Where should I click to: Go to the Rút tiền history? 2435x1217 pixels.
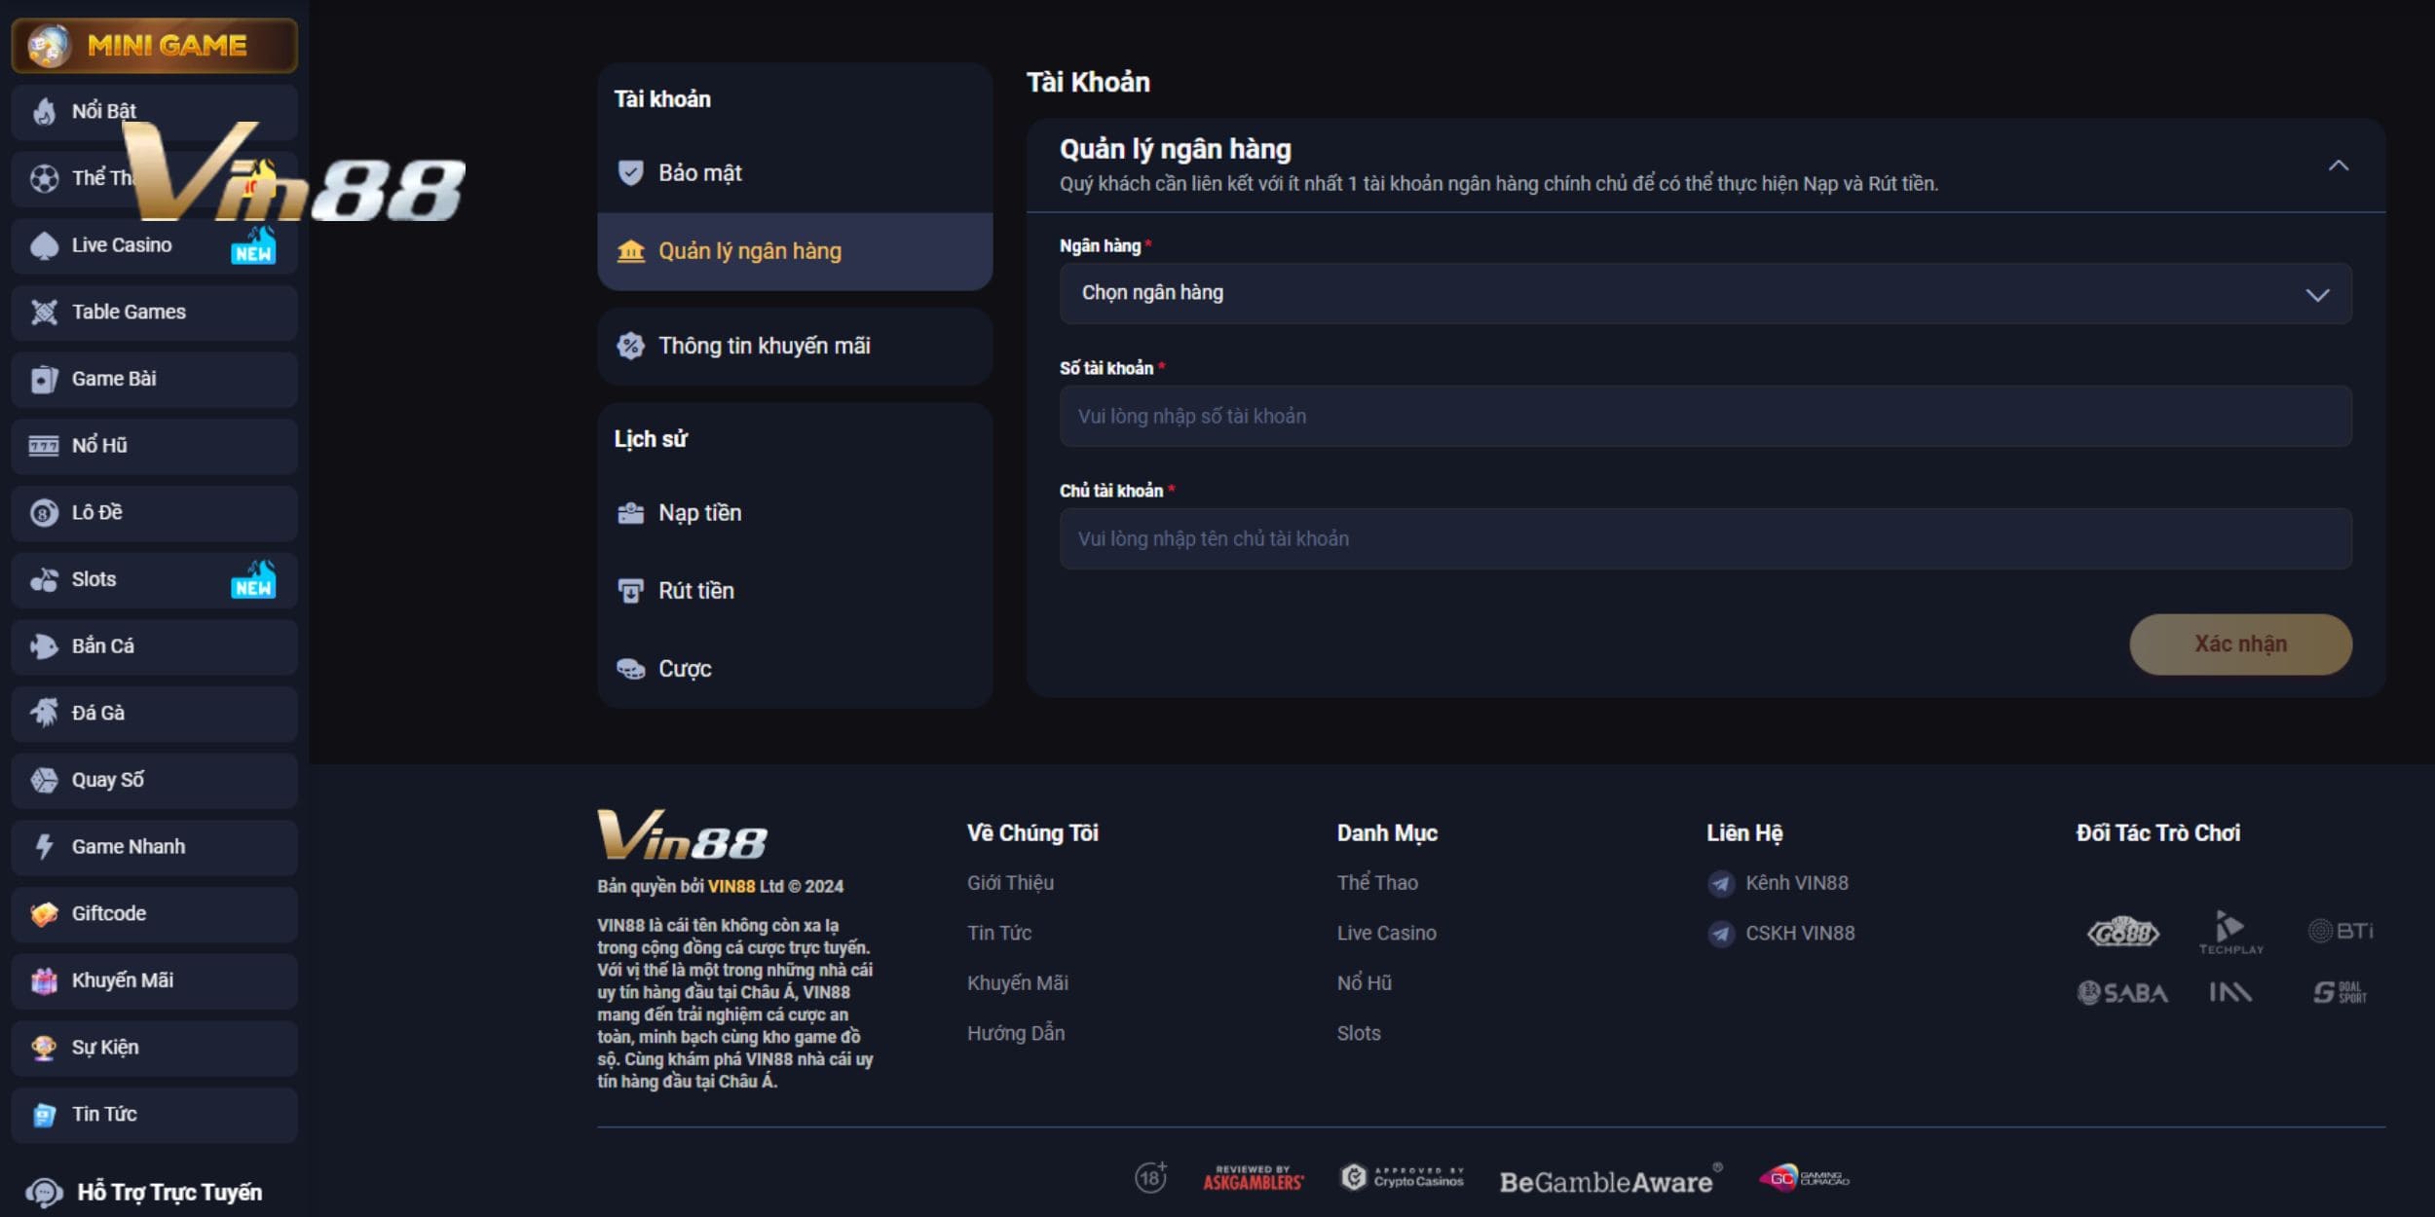point(695,591)
